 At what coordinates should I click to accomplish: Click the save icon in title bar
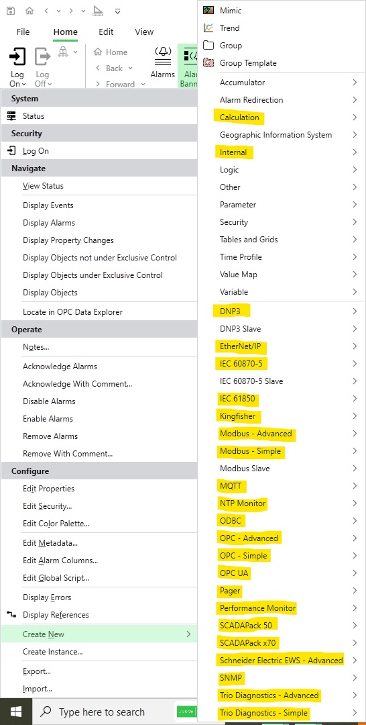tap(11, 11)
